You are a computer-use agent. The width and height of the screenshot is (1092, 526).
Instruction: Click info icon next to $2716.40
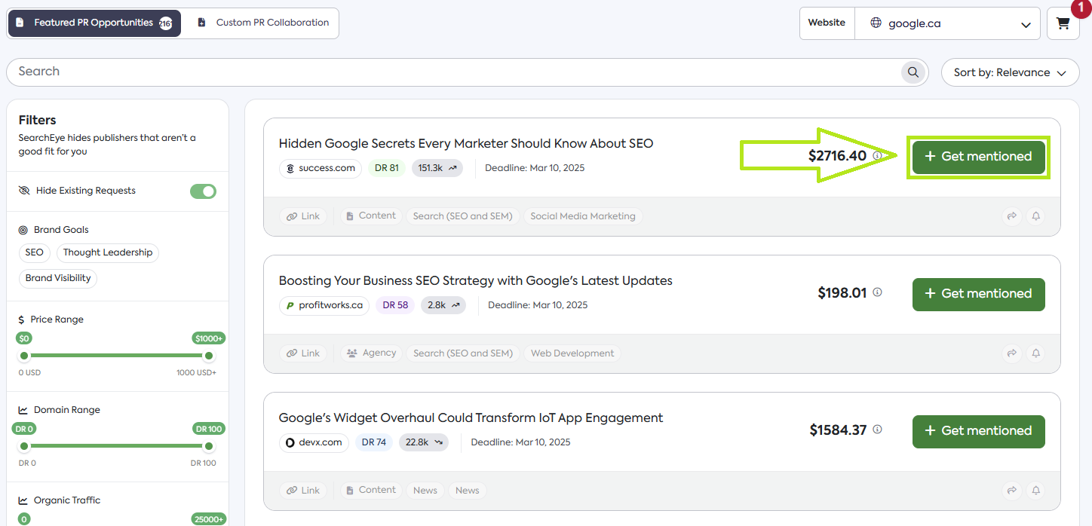(877, 156)
